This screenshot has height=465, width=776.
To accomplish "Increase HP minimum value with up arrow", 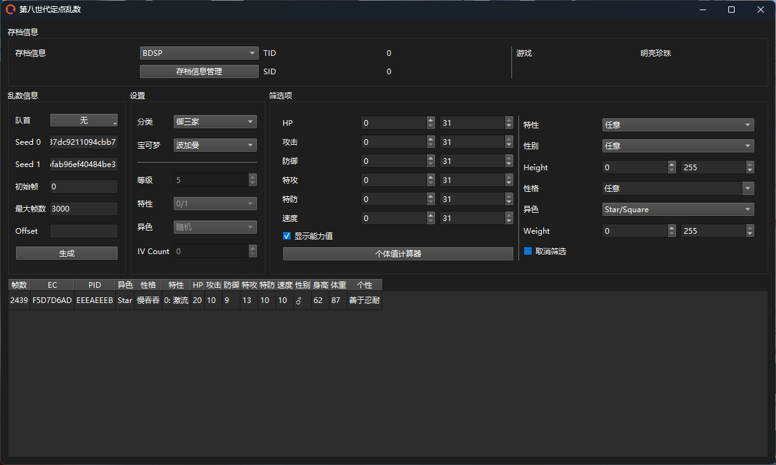I will pos(431,120).
